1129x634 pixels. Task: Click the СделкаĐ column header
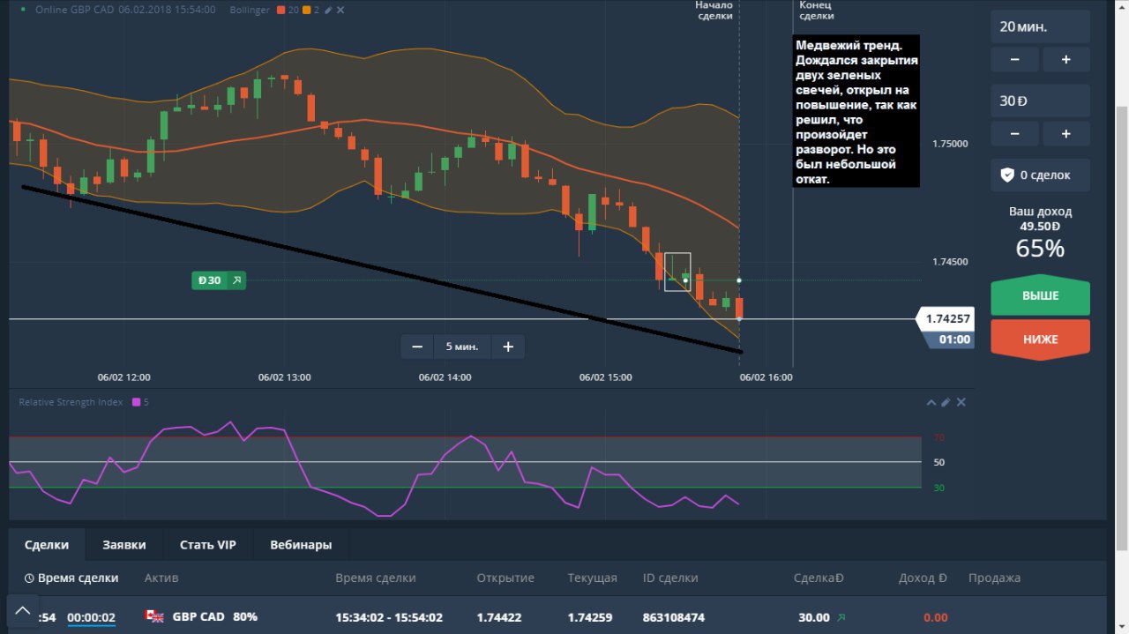tap(819, 578)
